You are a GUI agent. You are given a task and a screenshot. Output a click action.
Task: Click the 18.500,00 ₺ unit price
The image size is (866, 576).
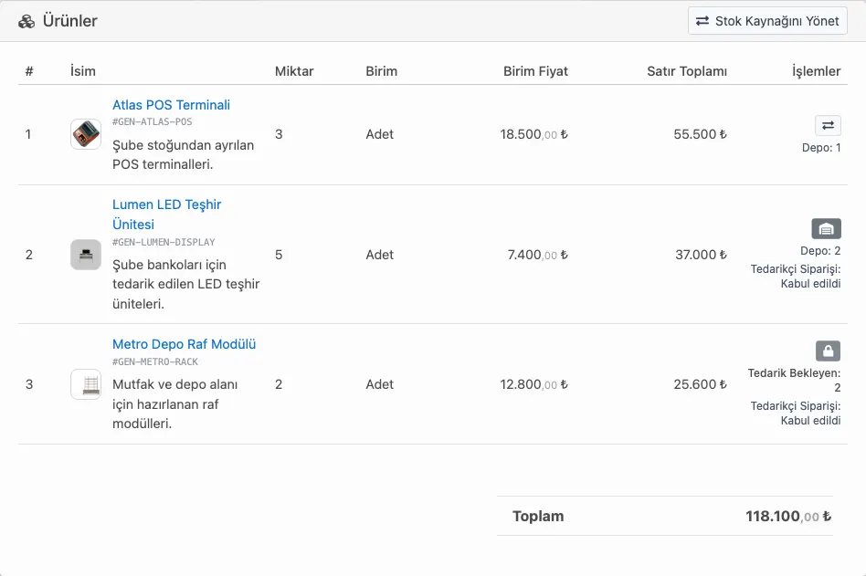pos(533,134)
